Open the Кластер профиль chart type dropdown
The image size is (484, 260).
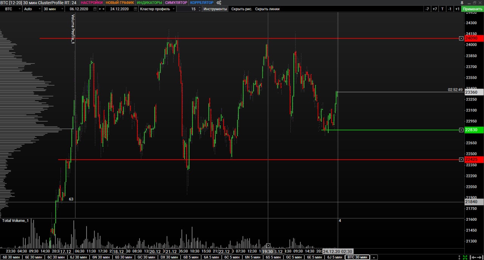tap(157, 9)
